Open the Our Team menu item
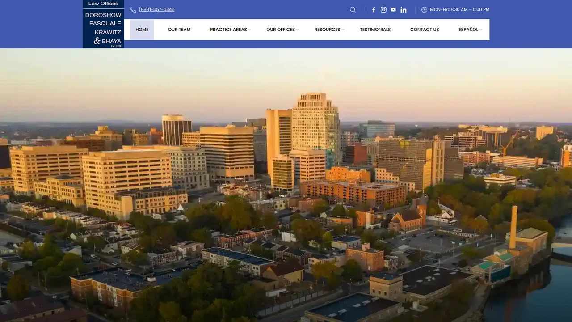This screenshot has height=322, width=572. [179, 30]
